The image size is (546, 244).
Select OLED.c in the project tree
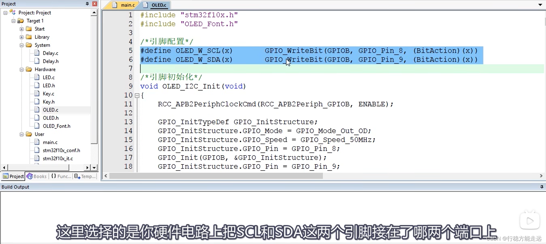(50, 110)
